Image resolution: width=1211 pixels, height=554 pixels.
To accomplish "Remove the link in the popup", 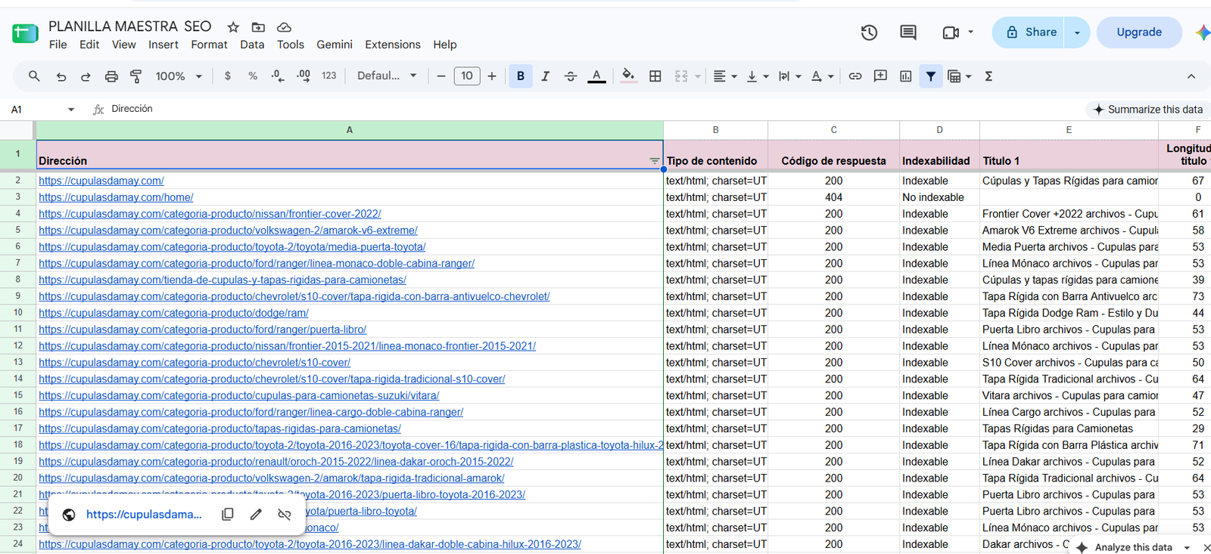I will (x=285, y=515).
